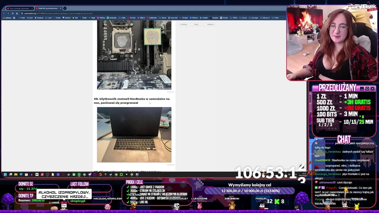This screenshot has height=213, width=379.
Task: Open the Unsplash bookmark
Action: tap(214, 18)
